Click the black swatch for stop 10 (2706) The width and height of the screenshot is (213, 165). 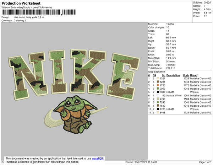(158, 109)
